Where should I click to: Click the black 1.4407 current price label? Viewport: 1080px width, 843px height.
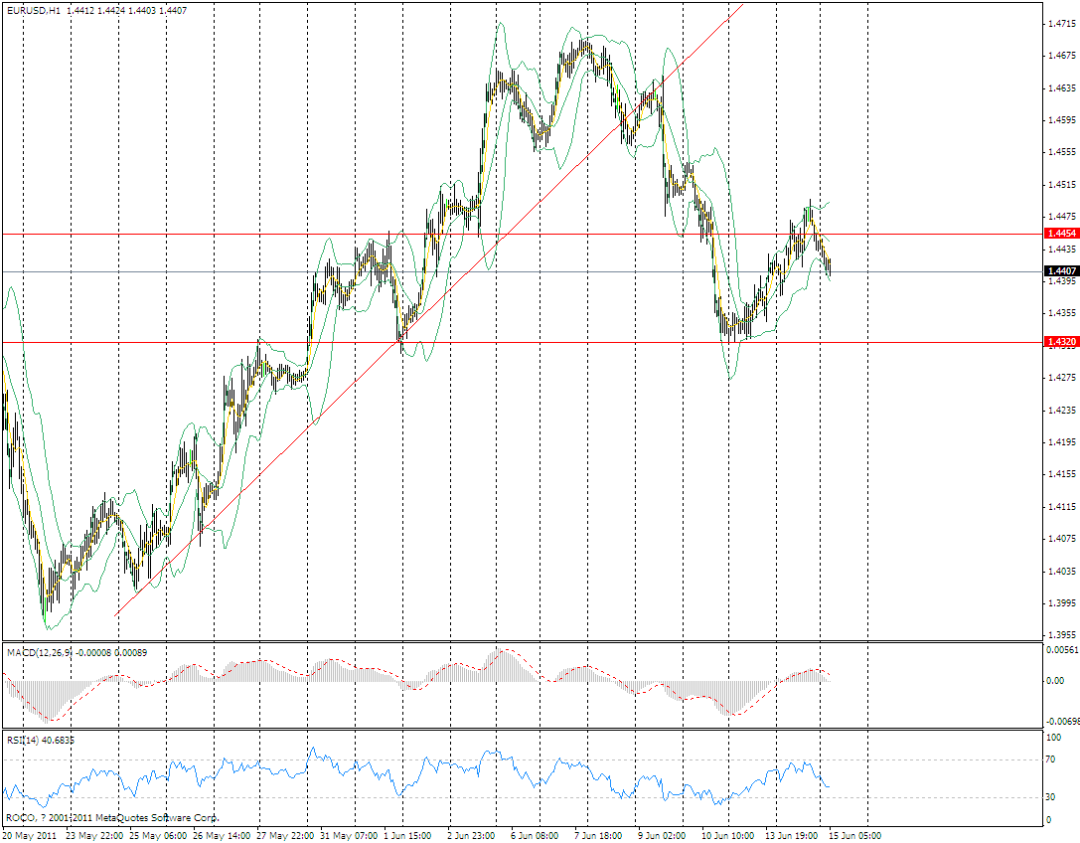pyautogui.click(x=1061, y=271)
